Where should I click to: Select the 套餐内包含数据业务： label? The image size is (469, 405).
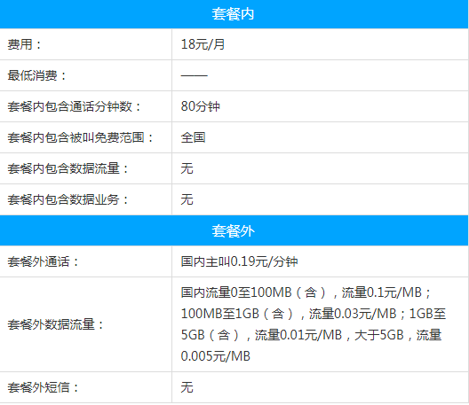click(x=68, y=199)
